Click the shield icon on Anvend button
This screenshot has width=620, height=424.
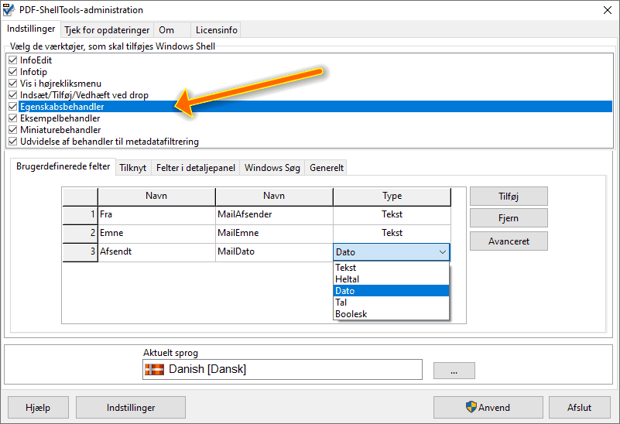tap(471, 407)
